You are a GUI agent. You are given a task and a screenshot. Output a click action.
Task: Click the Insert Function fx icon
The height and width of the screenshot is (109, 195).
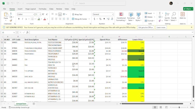click(27, 33)
